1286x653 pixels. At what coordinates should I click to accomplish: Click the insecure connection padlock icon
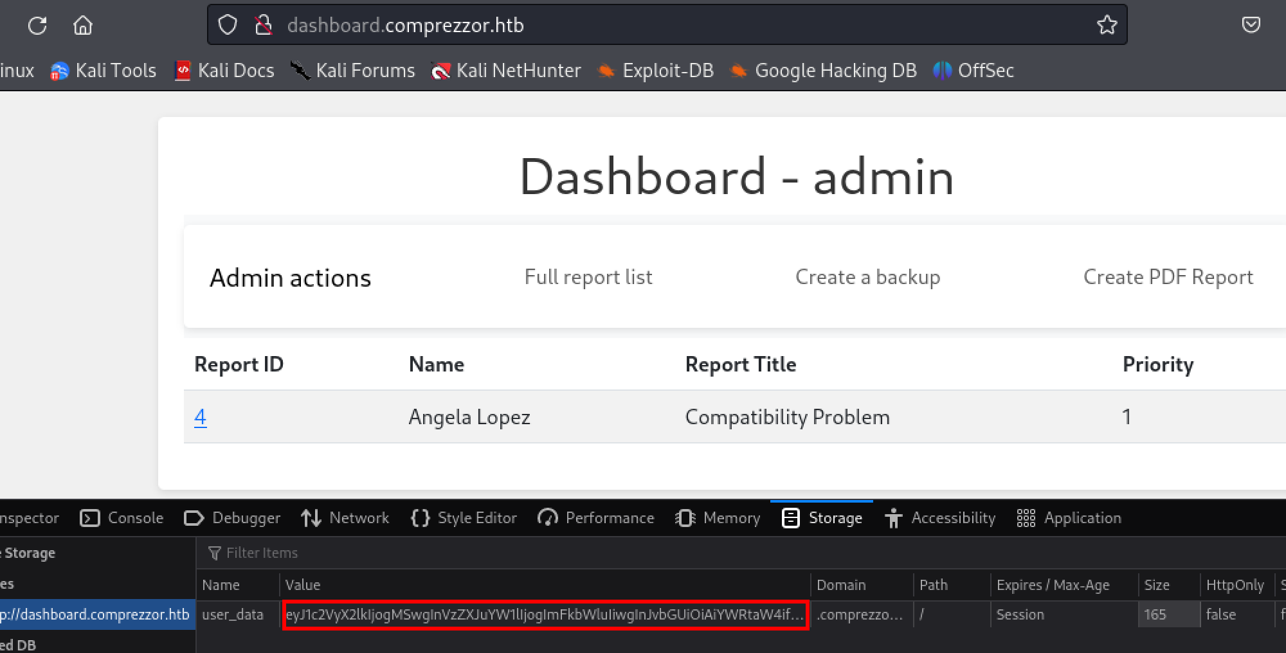click(x=263, y=25)
